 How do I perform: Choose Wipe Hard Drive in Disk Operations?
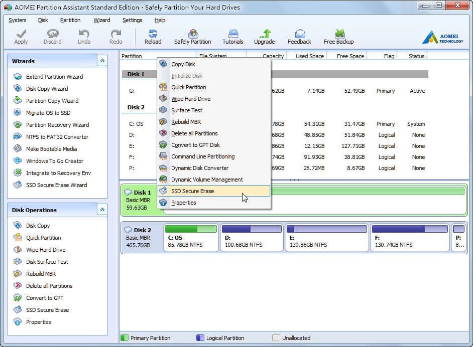46,250
